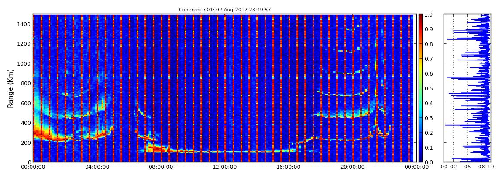Click the colorbar 0.9 label
Viewport: 502px width, 177px height.
point(428,29)
